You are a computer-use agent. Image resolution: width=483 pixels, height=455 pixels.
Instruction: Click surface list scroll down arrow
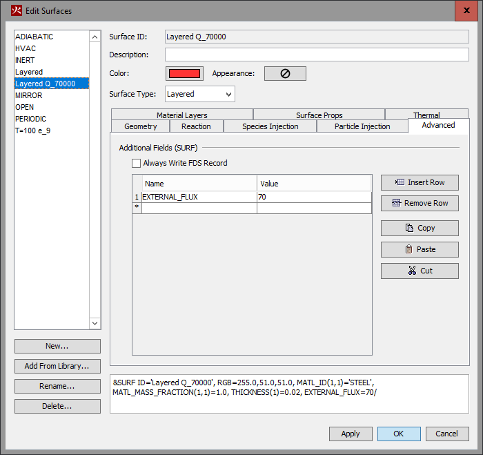point(95,323)
